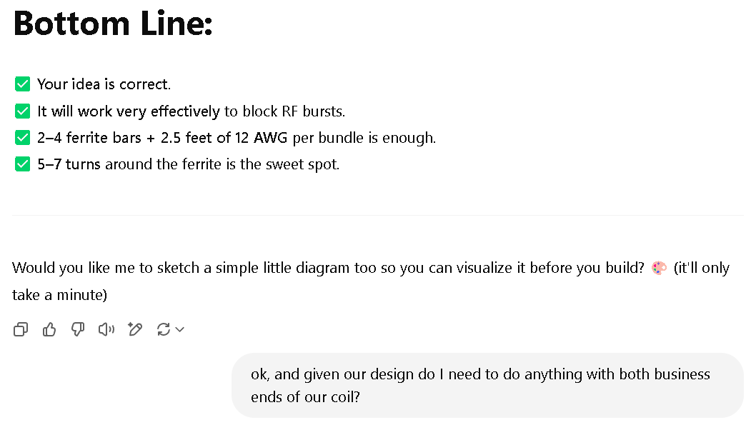Play the response using read aloud speaker
This screenshot has height=430, width=756.
click(x=106, y=329)
